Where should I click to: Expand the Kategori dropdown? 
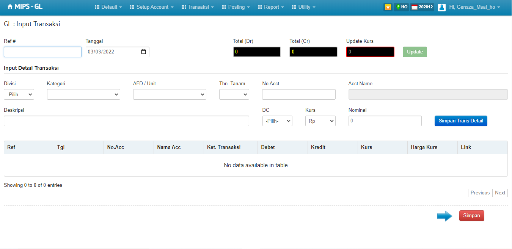[x=83, y=94]
